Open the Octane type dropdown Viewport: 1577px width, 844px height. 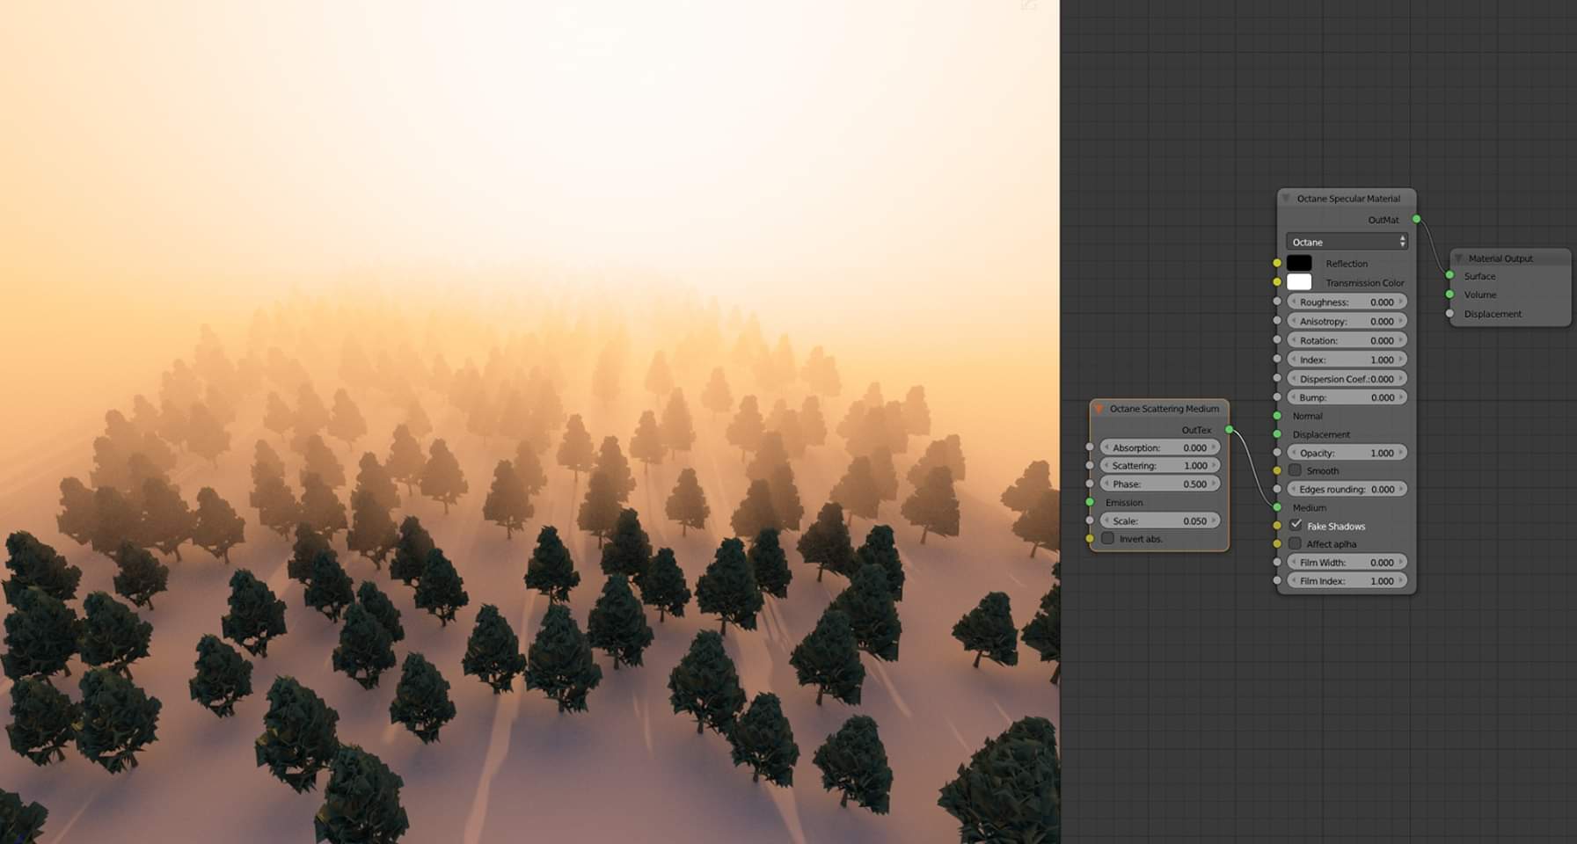(1347, 242)
